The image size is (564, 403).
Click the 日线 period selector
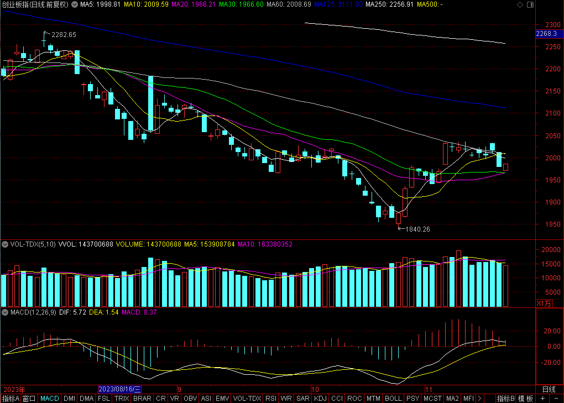coord(549,389)
